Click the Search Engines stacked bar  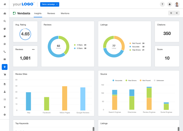(115, 100)
